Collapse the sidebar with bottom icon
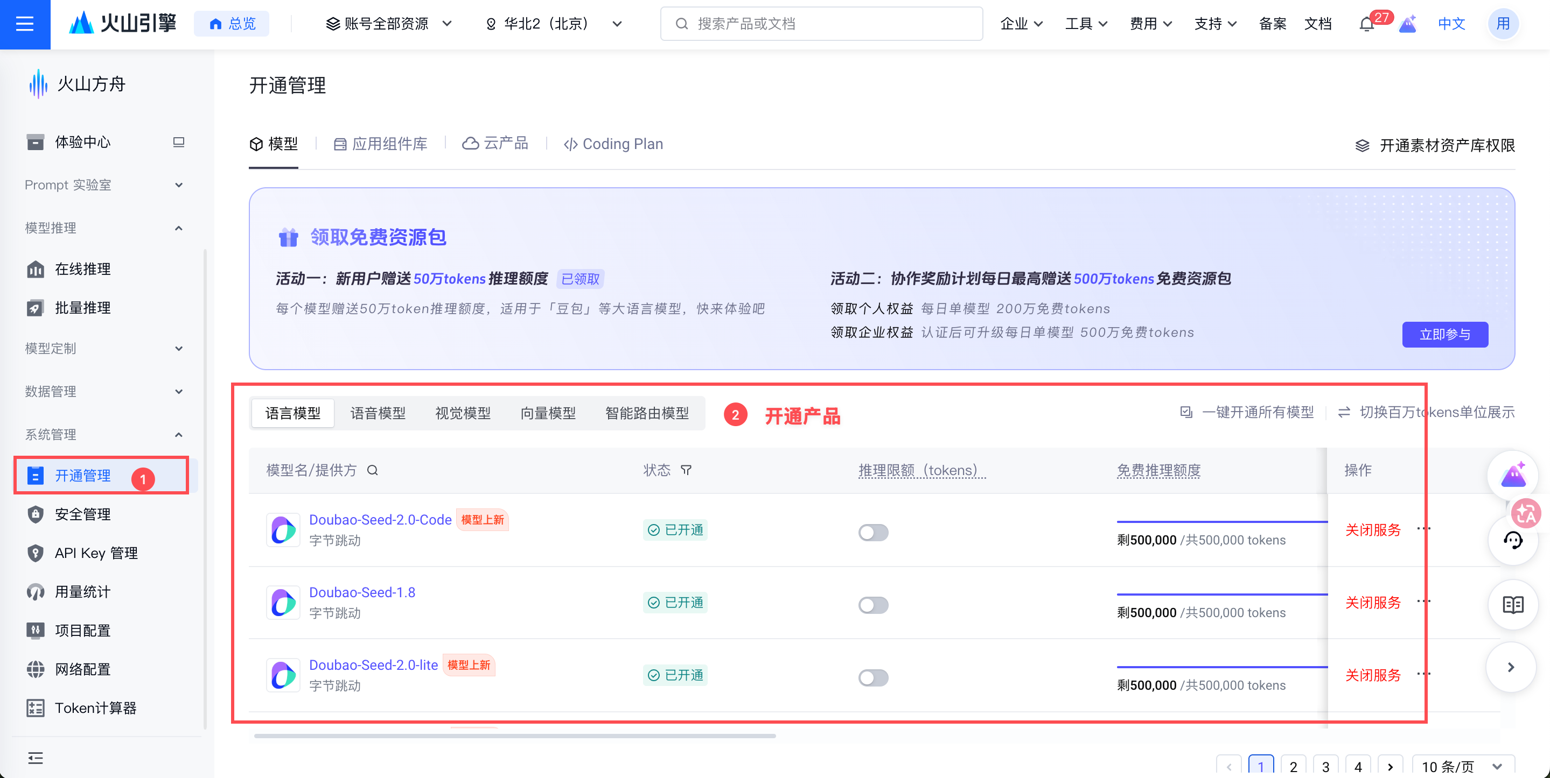1550x778 pixels. [36, 758]
